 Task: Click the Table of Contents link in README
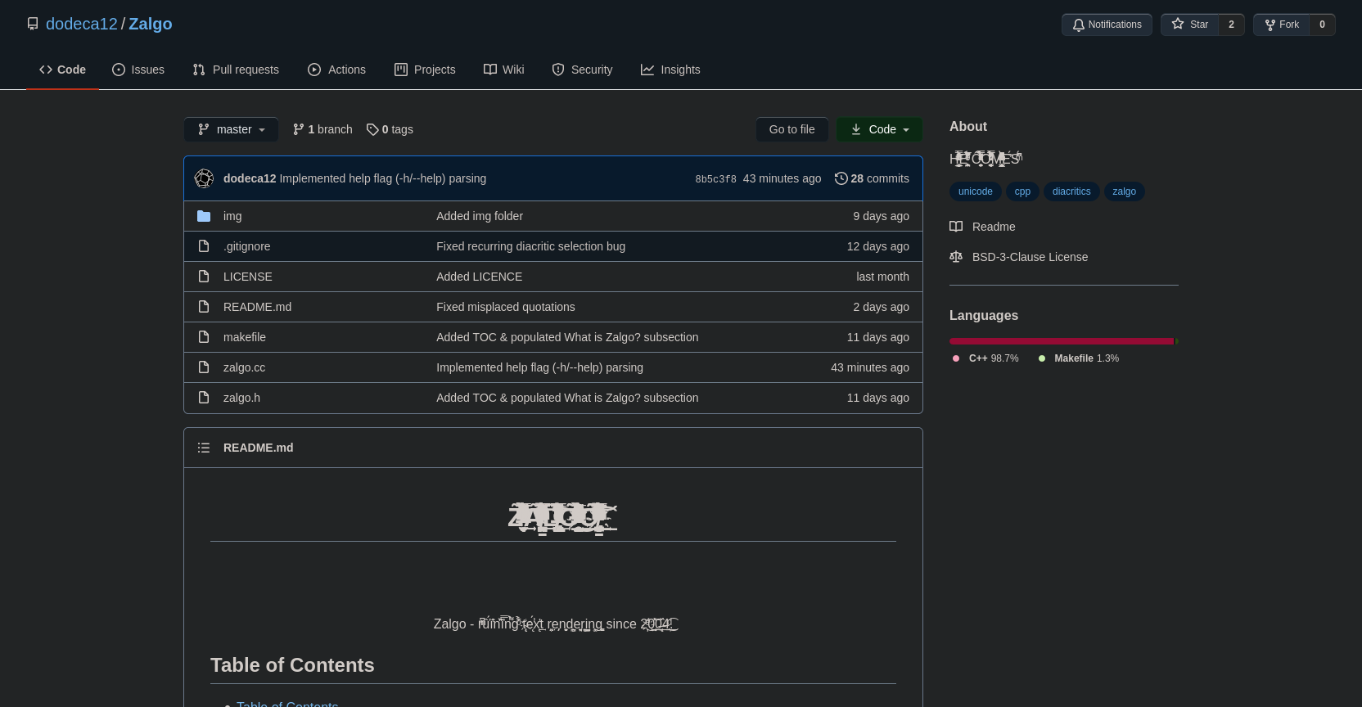tap(287, 704)
